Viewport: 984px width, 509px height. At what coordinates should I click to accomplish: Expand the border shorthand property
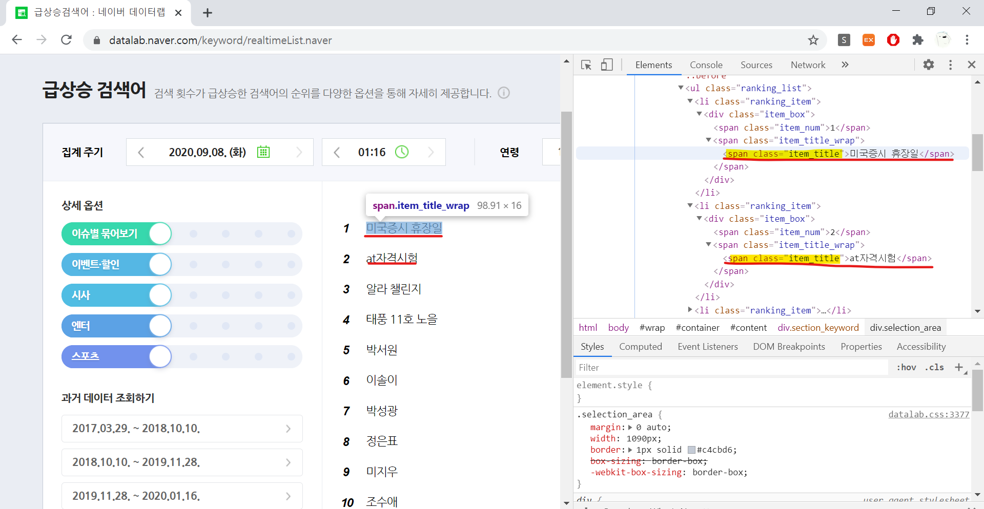coord(630,450)
